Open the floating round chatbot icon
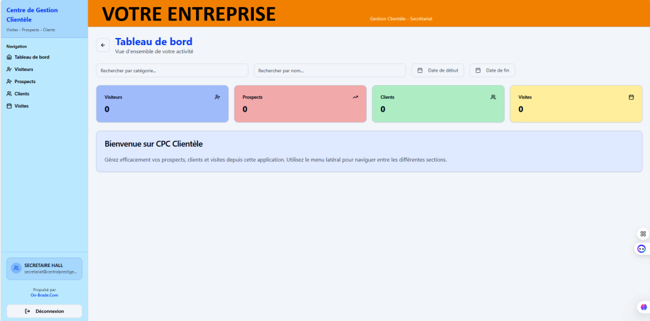Viewport: 650px width, 321px height. click(x=642, y=249)
